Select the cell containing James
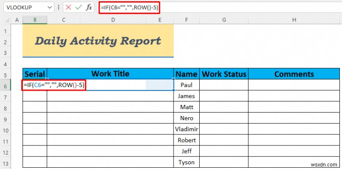 [x=186, y=96]
